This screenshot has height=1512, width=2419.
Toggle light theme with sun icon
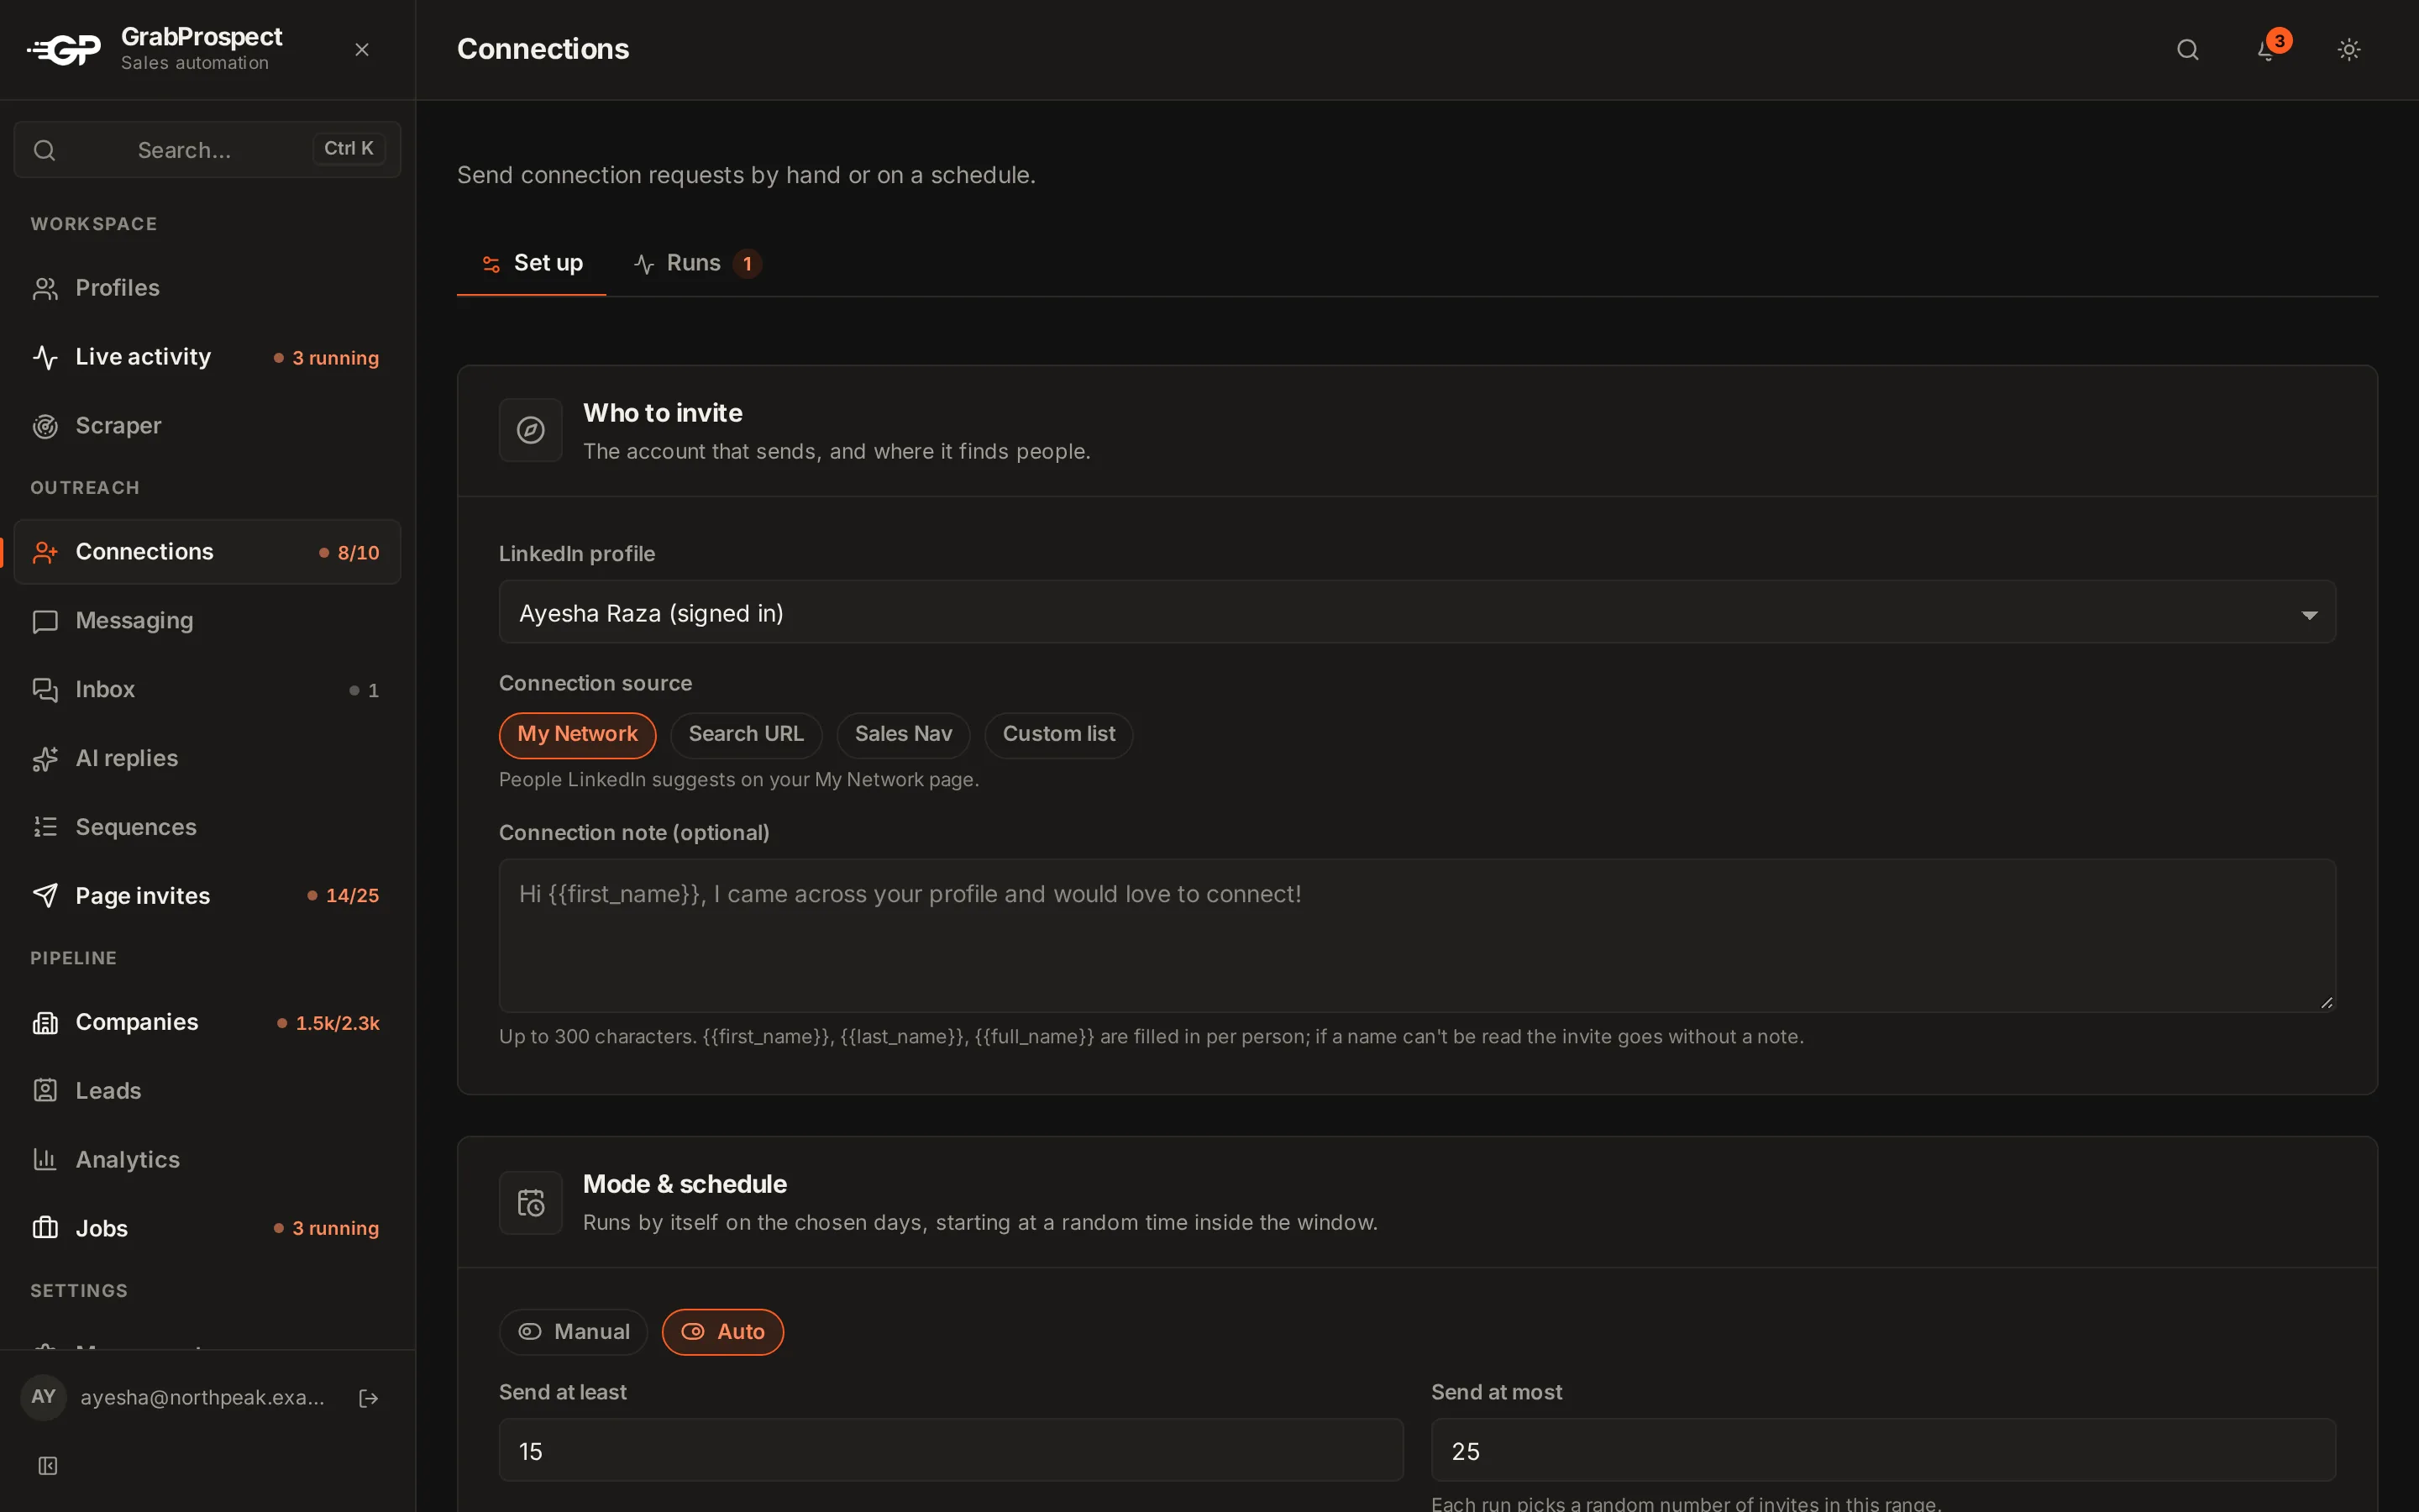pos(2349,49)
